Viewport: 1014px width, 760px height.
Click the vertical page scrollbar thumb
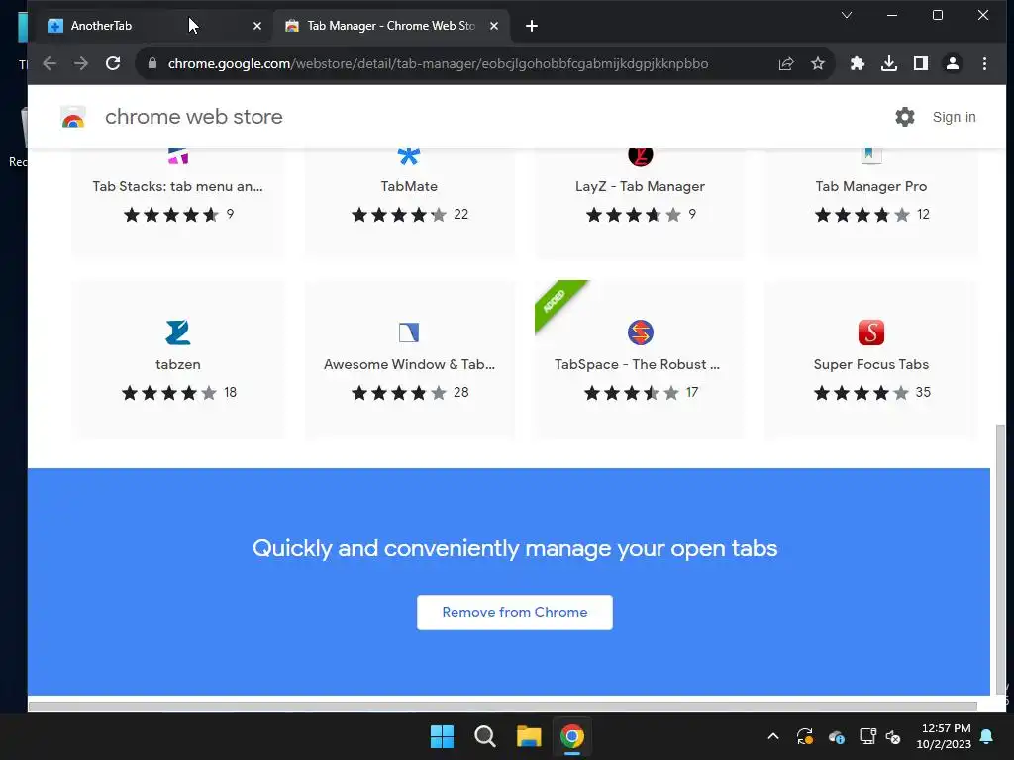(x=1001, y=559)
